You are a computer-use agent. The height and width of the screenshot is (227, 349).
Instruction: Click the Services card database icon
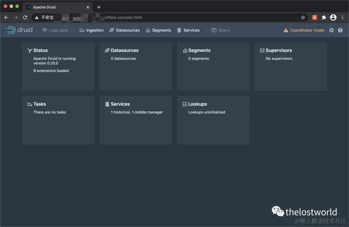click(x=107, y=104)
